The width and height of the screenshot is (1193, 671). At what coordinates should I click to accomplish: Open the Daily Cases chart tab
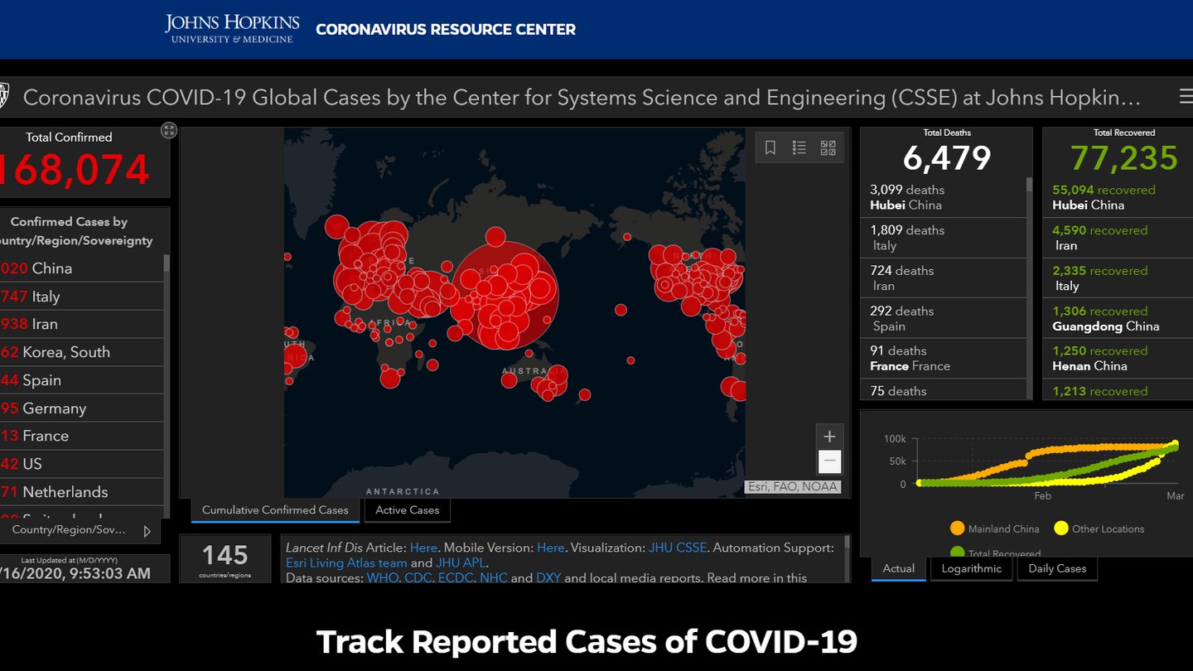(x=1057, y=569)
